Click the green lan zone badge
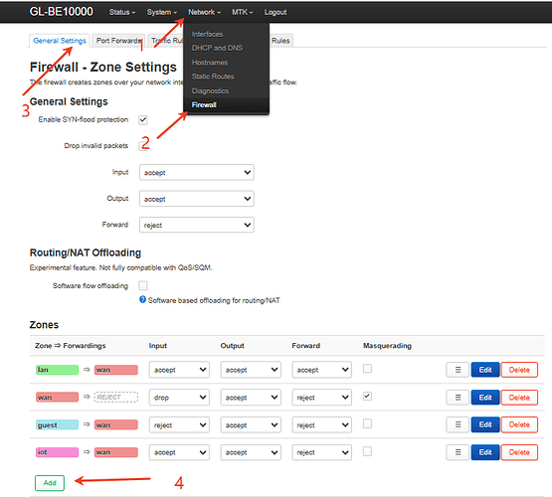Viewport: 552px width, 497px height. tap(57, 370)
